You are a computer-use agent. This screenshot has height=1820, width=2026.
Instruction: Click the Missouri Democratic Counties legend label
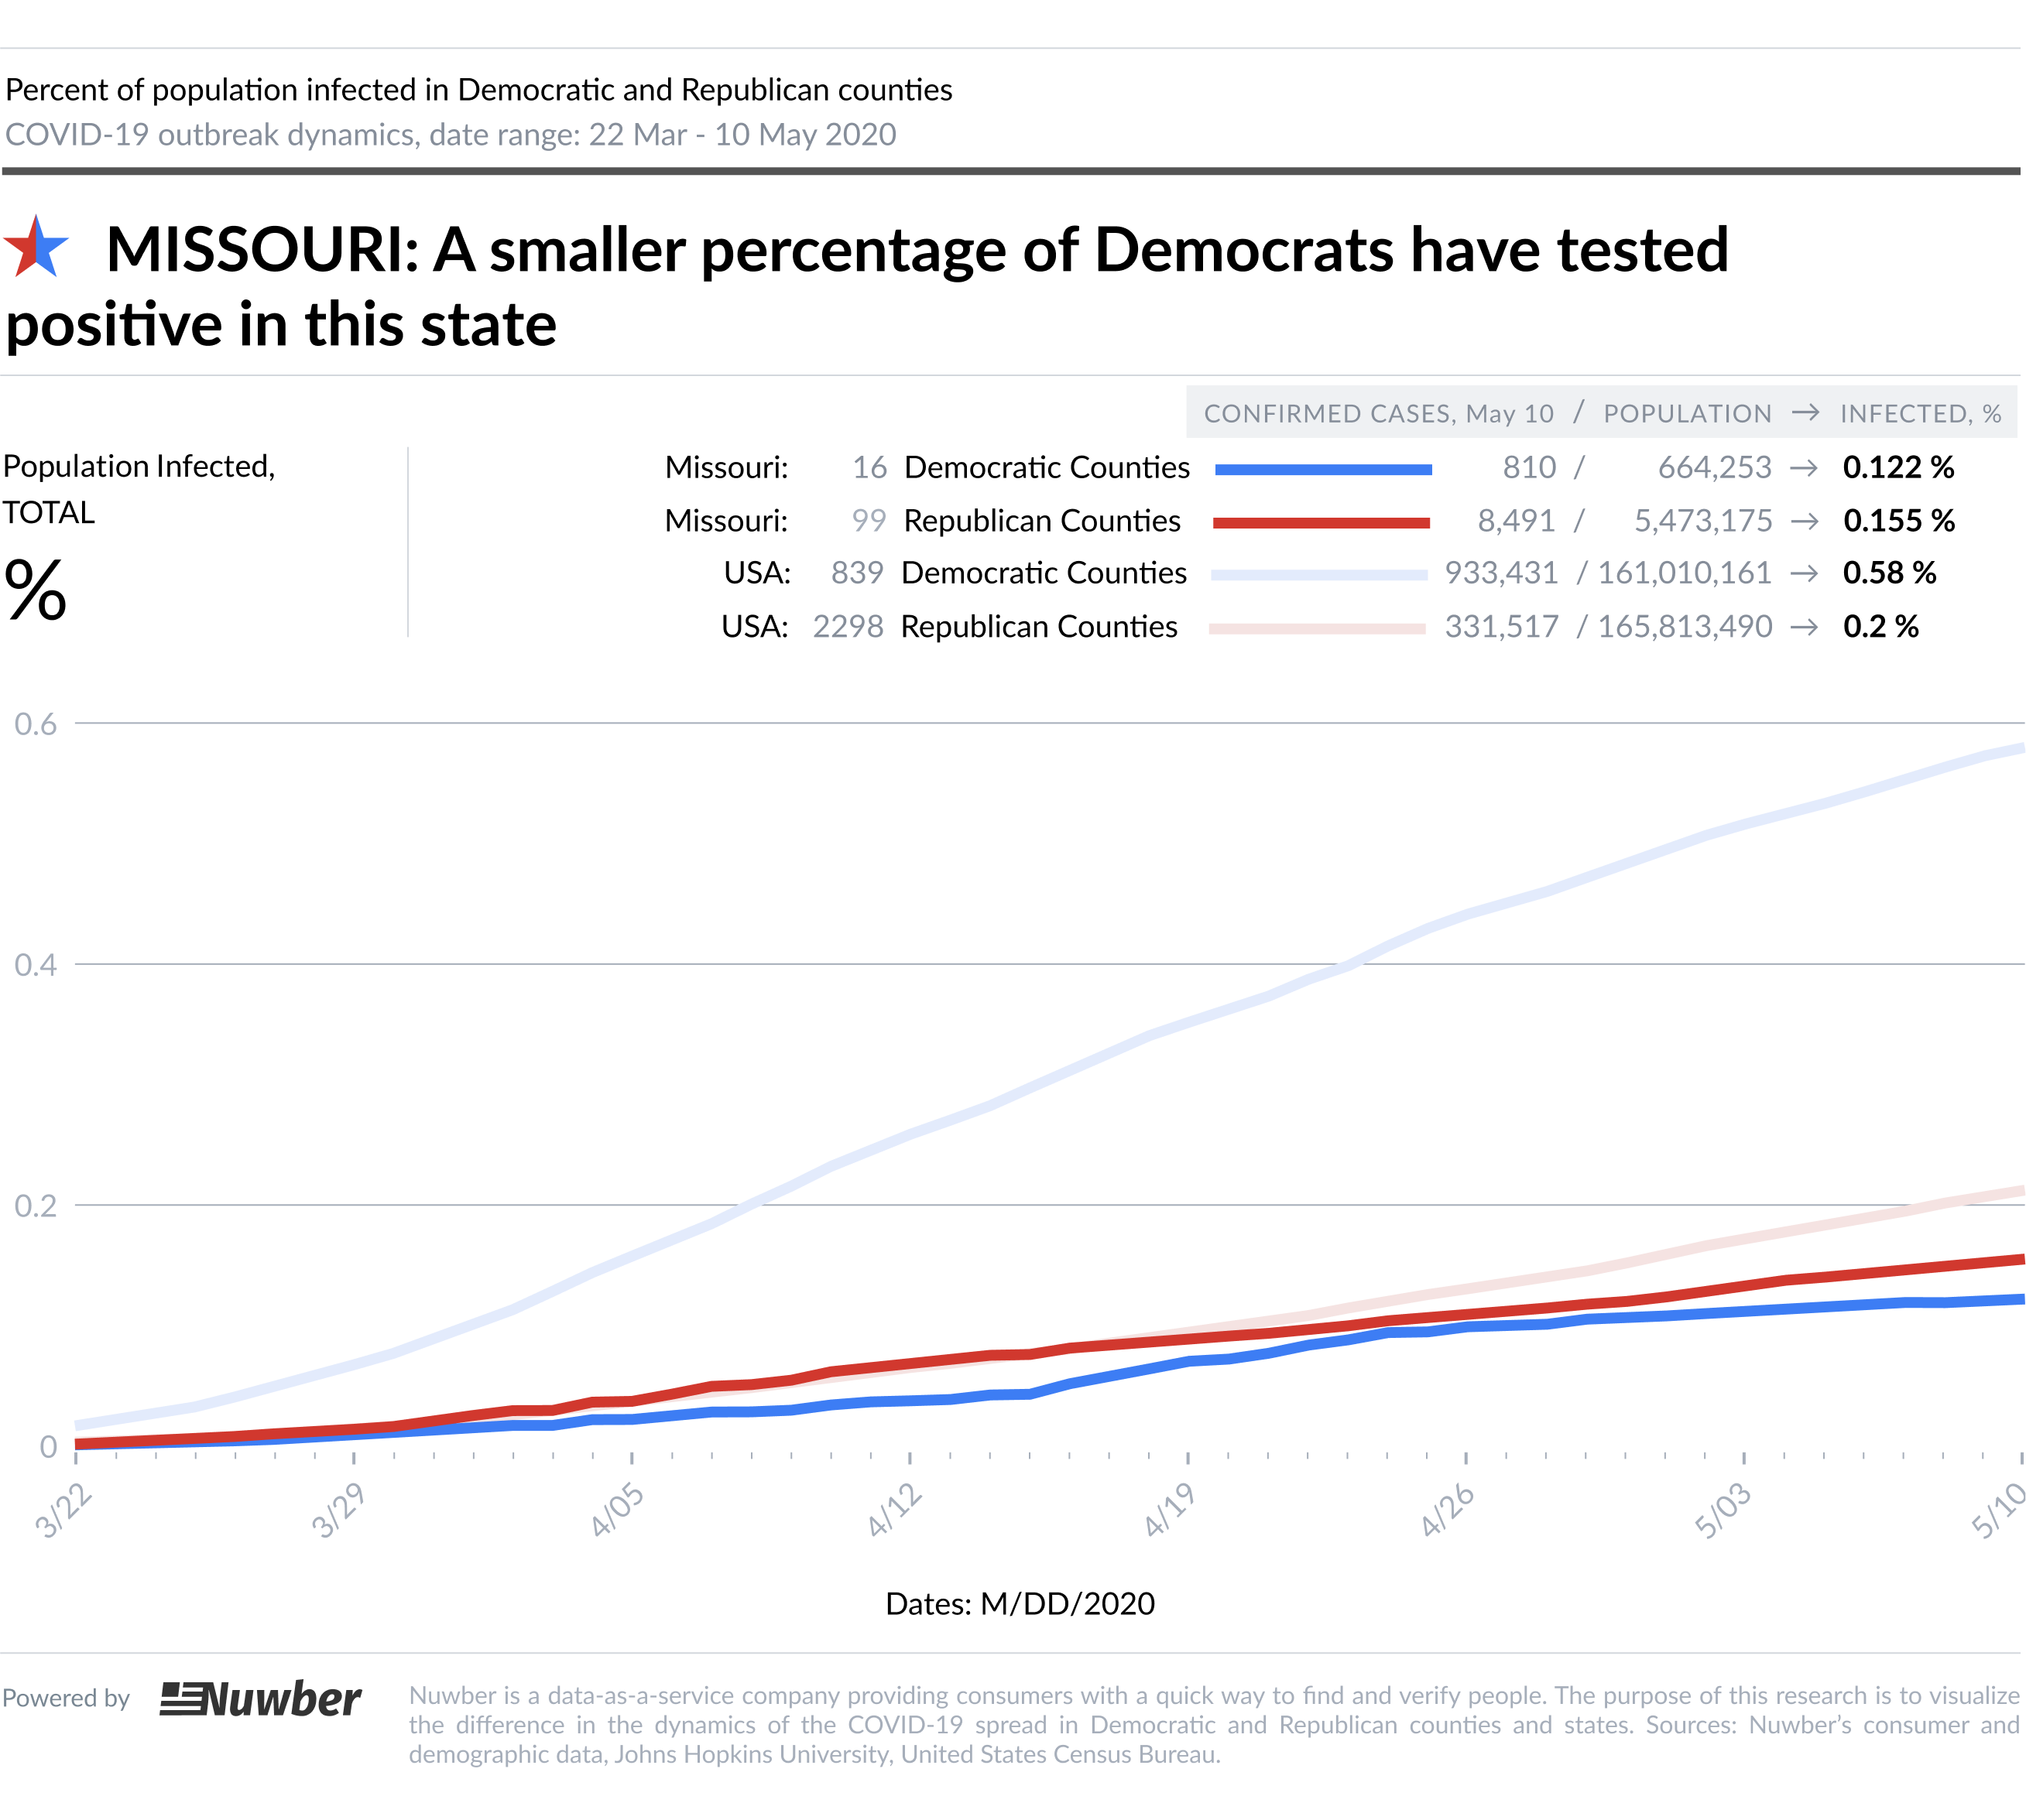(x=1047, y=467)
